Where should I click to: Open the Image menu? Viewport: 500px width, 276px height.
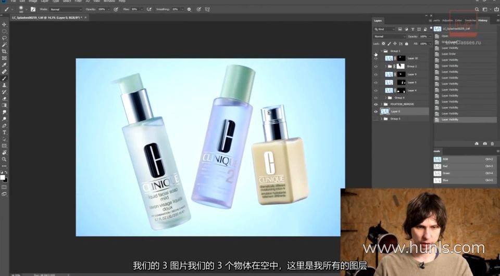(33, 1)
